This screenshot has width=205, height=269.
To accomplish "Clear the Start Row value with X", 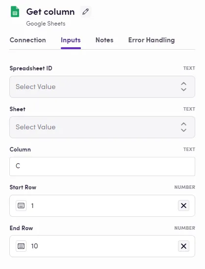I will click(x=183, y=206).
